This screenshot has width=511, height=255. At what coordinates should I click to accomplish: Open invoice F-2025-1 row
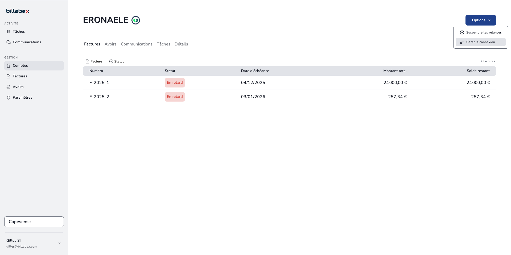[99, 83]
